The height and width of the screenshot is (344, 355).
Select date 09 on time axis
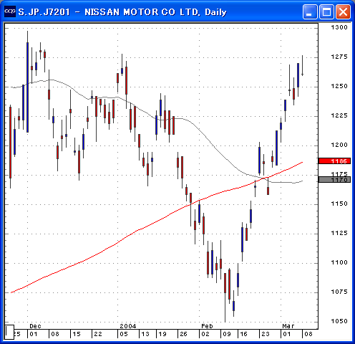coord(227,334)
